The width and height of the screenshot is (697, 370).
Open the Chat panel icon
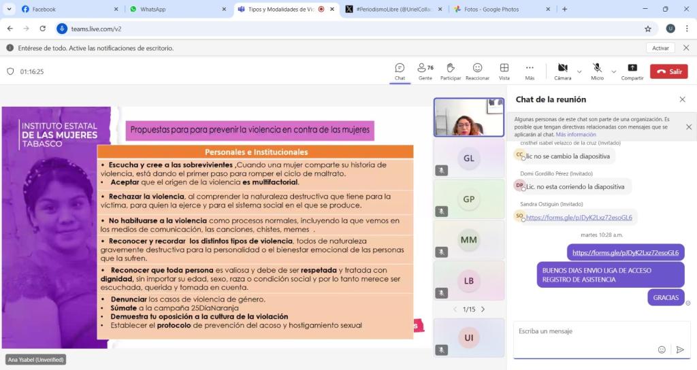[x=400, y=68]
